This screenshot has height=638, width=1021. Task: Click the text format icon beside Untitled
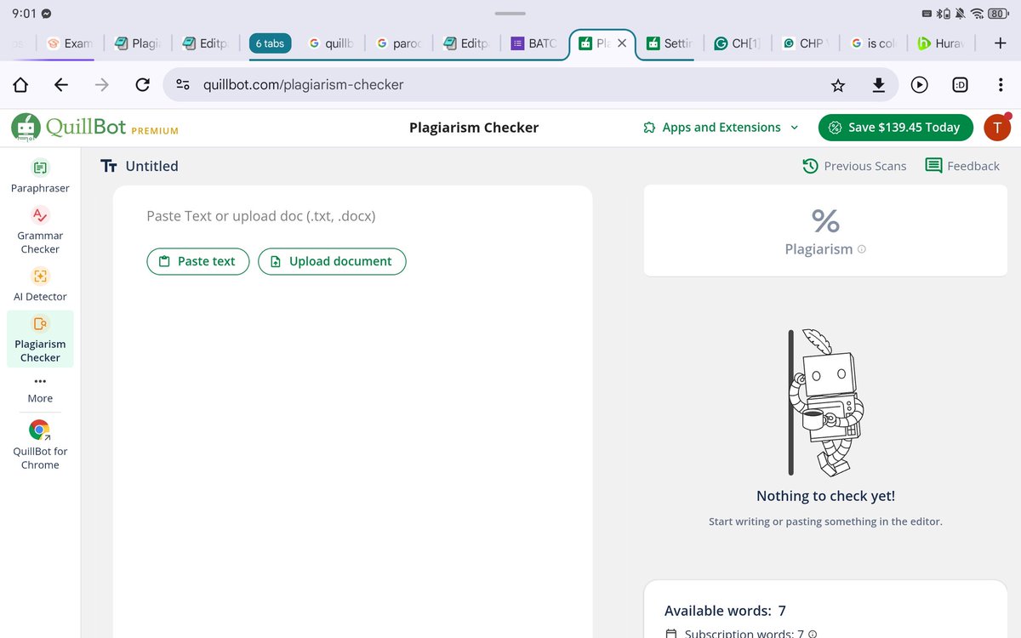pos(108,166)
